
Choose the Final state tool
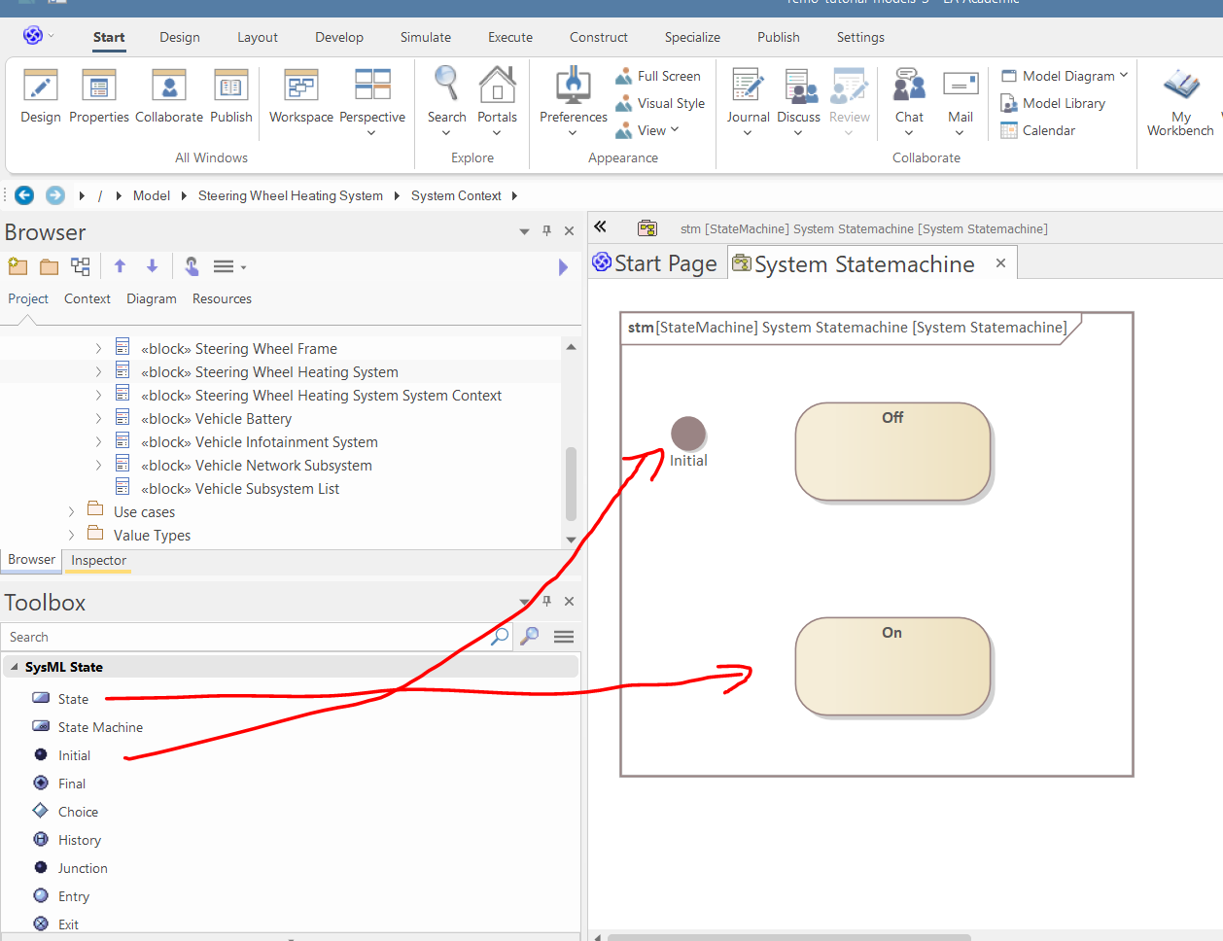point(71,784)
